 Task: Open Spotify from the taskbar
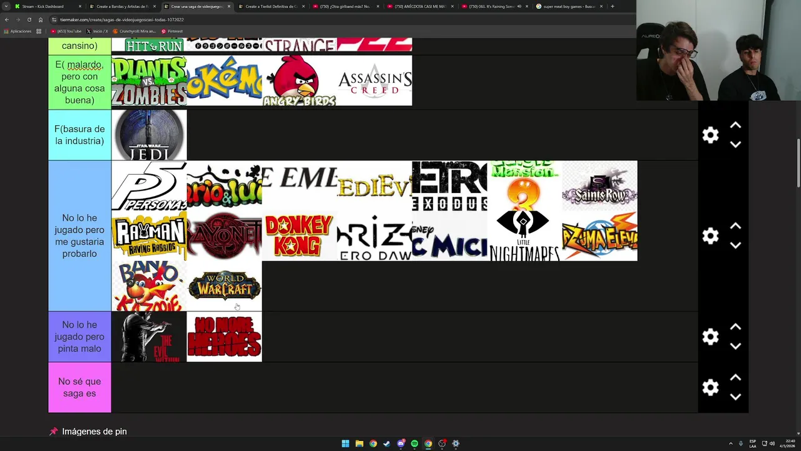[x=414, y=443]
